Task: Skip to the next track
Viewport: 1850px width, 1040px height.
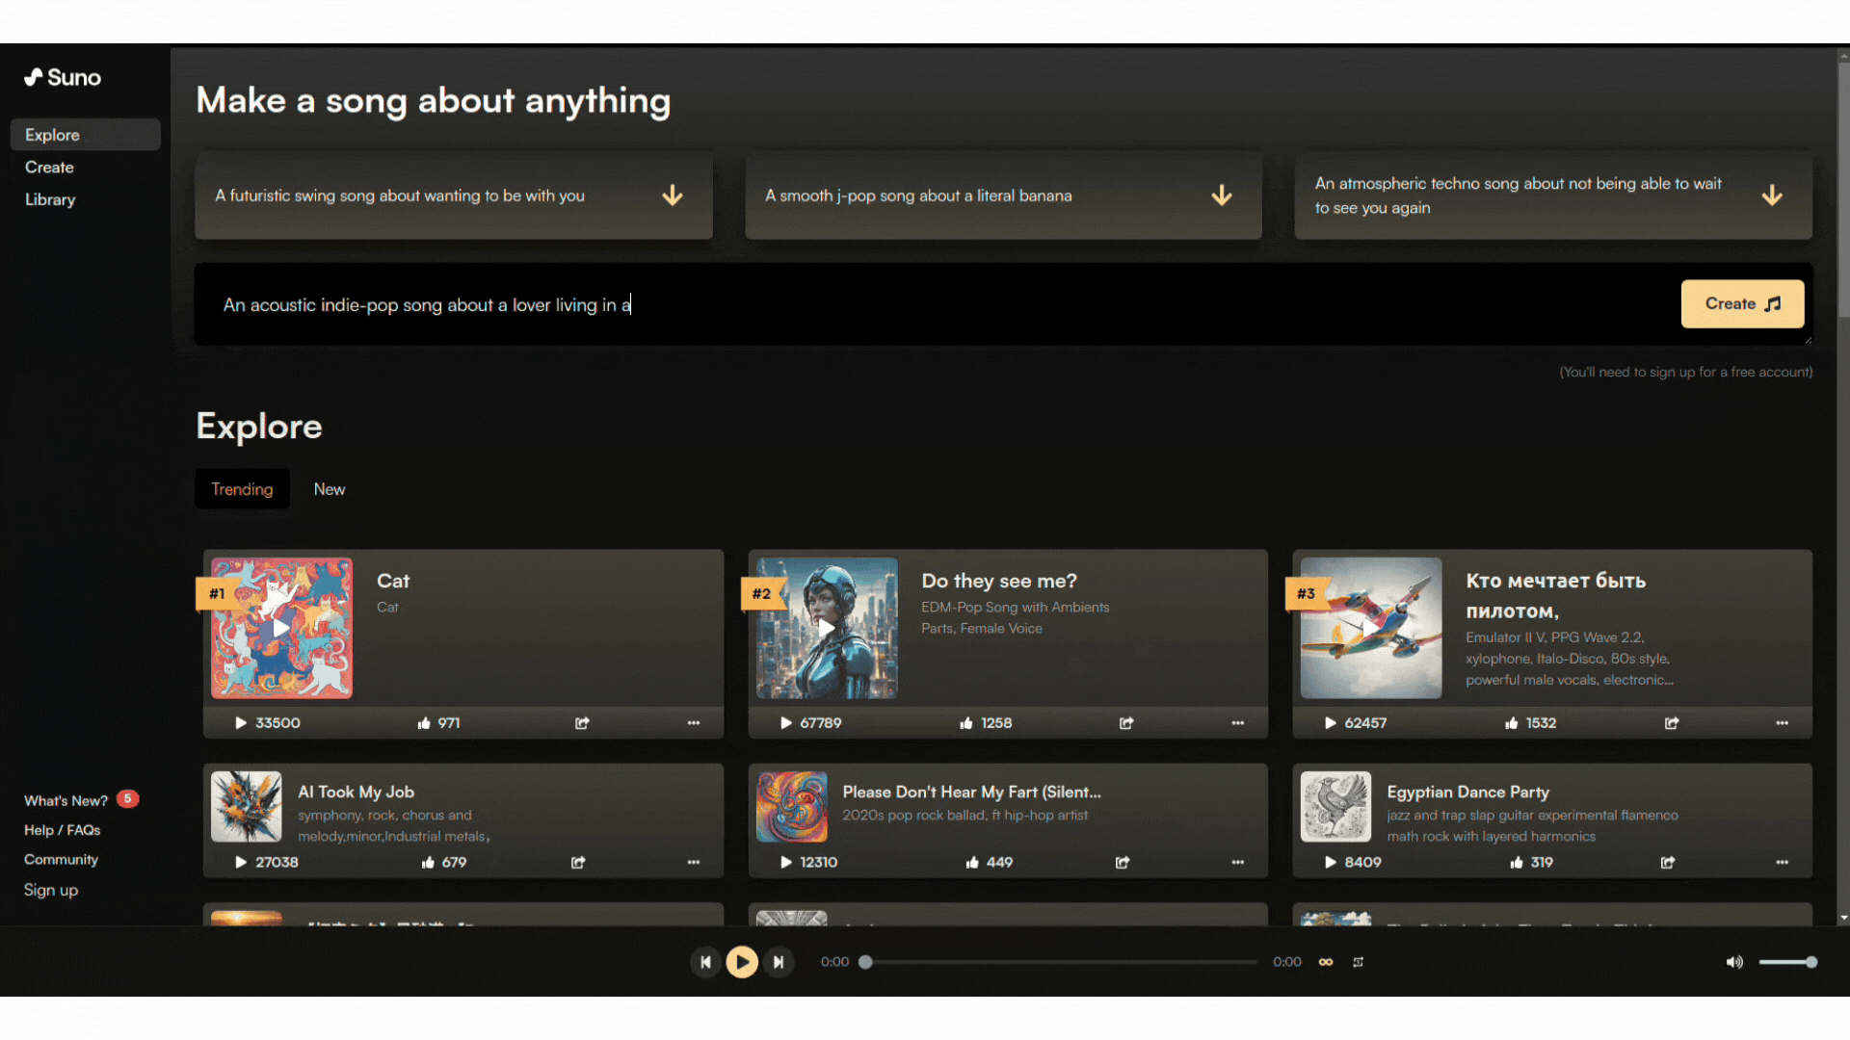Action: (779, 961)
